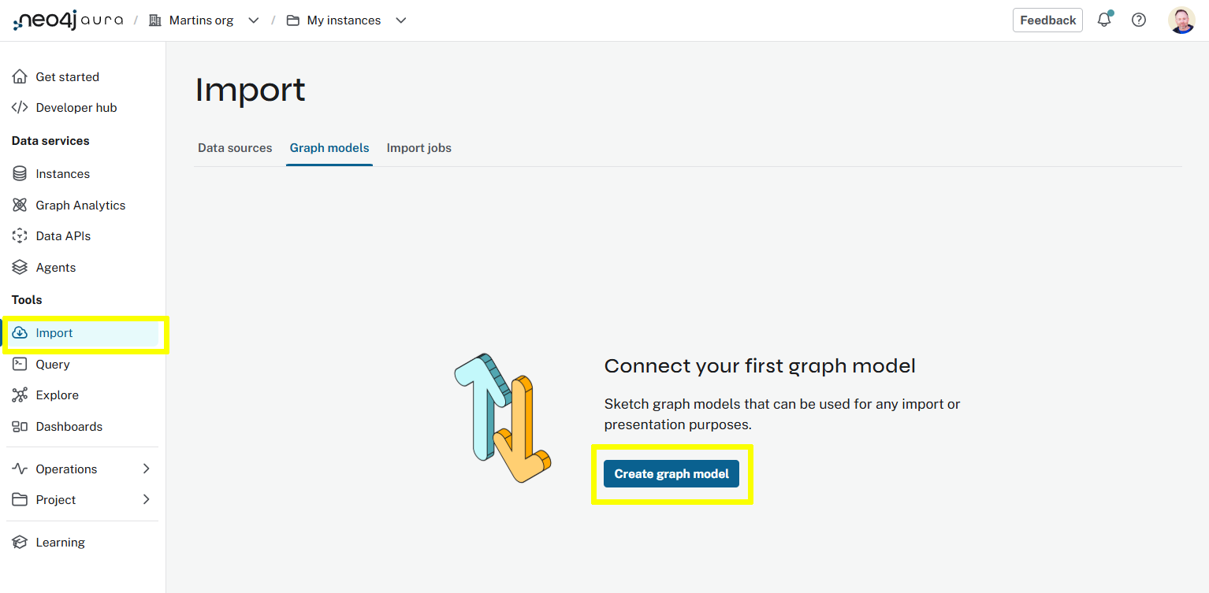The image size is (1209, 593).
Task: Open Graph Analytics from the sidebar
Action: (x=20, y=205)
